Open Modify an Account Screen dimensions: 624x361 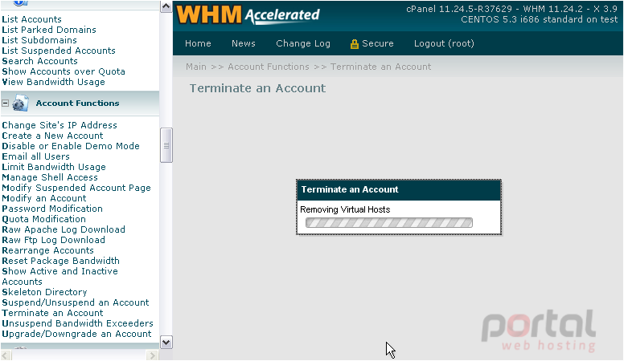click(x=44, y=198)
